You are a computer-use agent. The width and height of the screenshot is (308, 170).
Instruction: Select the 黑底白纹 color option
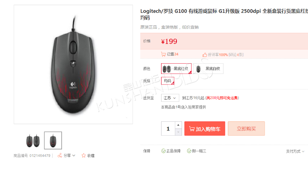208,68
